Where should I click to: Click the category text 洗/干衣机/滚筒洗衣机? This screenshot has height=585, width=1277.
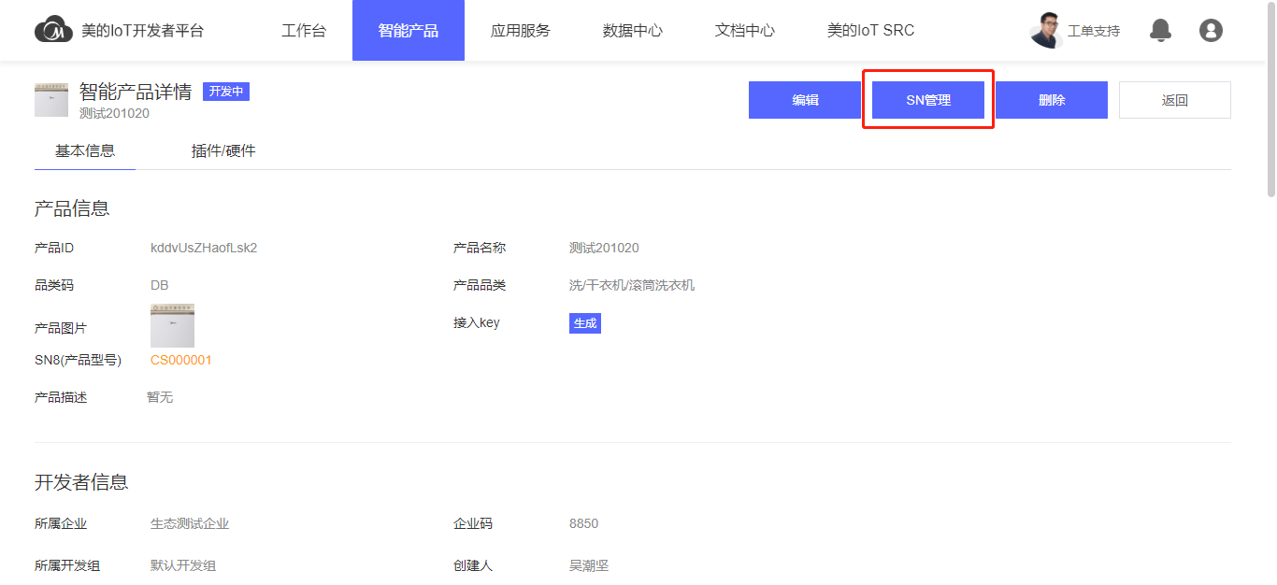pyautogui.click(x=632, y=285)
